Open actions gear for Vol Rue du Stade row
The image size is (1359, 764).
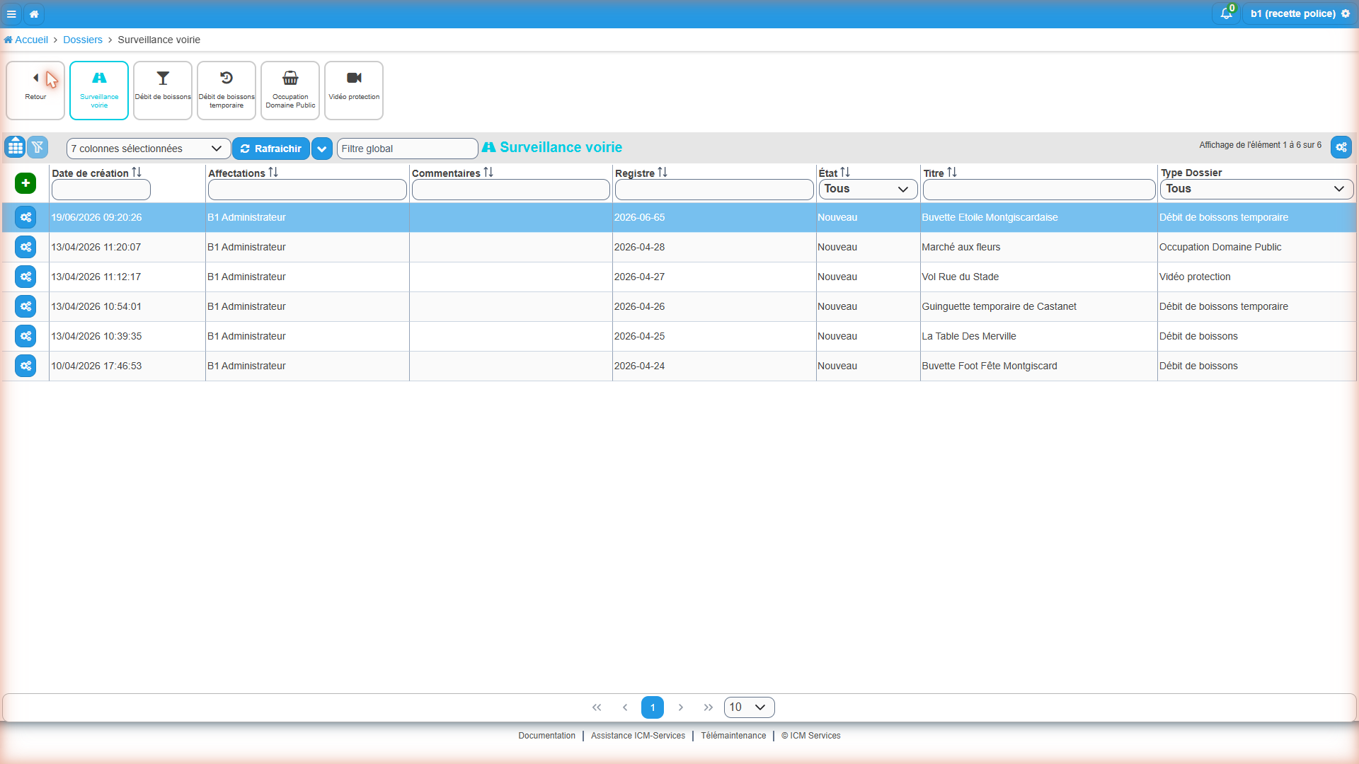pyautogui.click(x=25, y=277)
